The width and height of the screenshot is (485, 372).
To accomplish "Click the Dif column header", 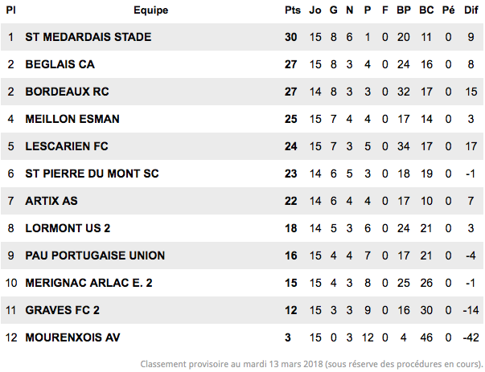I will (x=471, y=10).
